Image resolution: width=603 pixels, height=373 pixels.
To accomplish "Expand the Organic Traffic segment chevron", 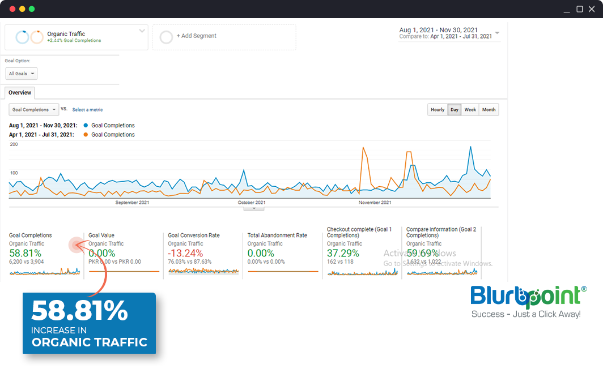I will [x=142, y=32].
